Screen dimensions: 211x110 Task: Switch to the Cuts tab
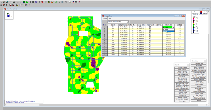point(109,18)
